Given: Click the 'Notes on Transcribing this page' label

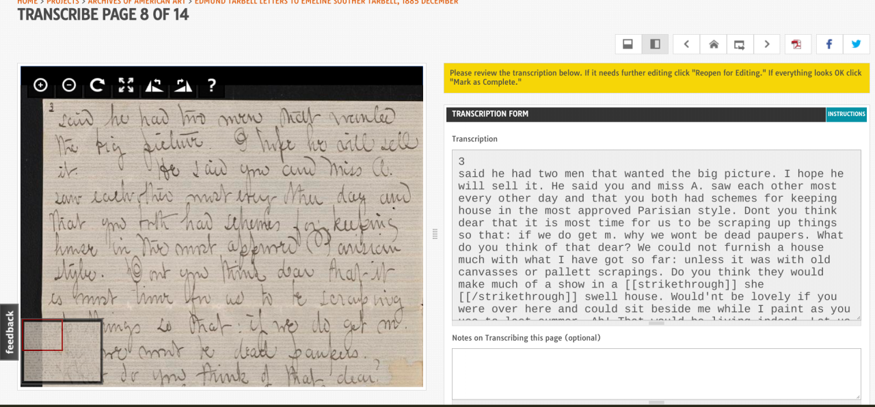Looking at the screenshot, I should tap(526, 338).
